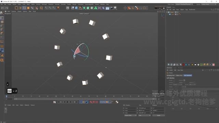Open the Object Manager Tags menu

point(186,10)
